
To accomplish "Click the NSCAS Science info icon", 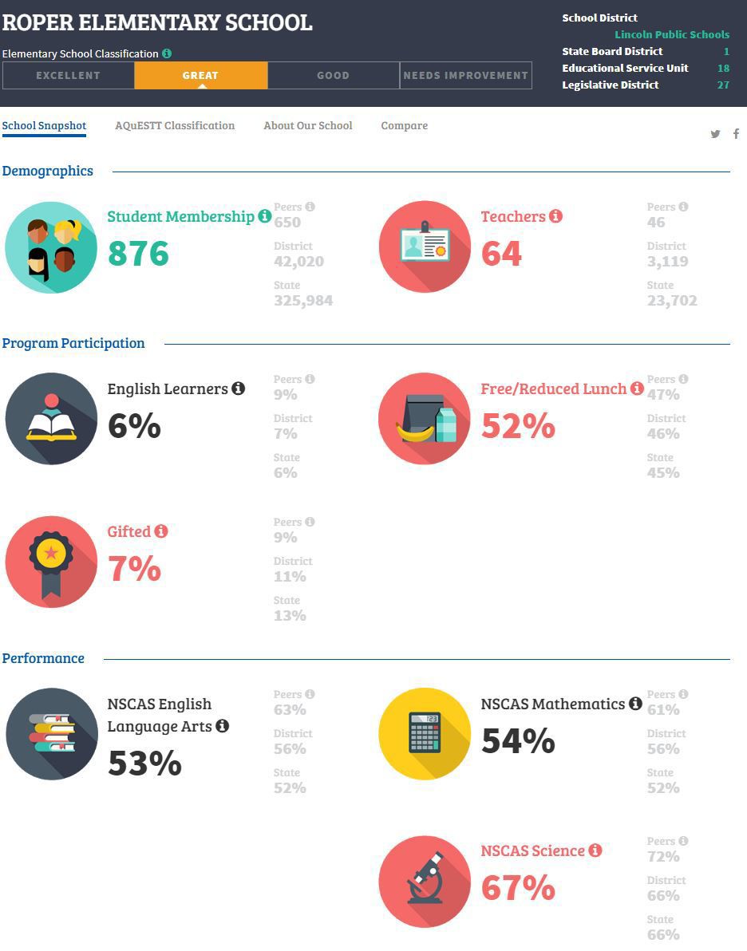I will point(595,850).
